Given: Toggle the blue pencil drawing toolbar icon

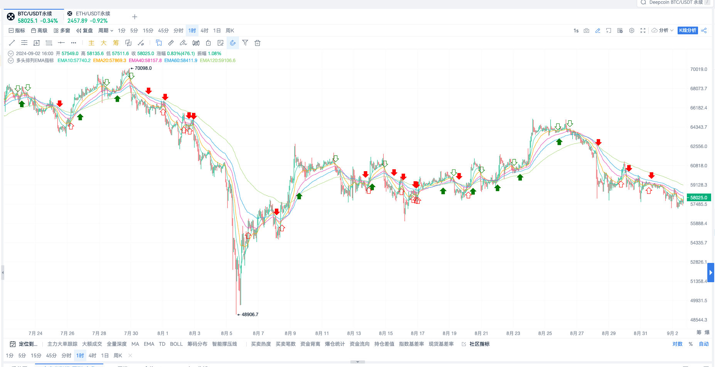Looking at the screenshot, I should tap(598, 30).
